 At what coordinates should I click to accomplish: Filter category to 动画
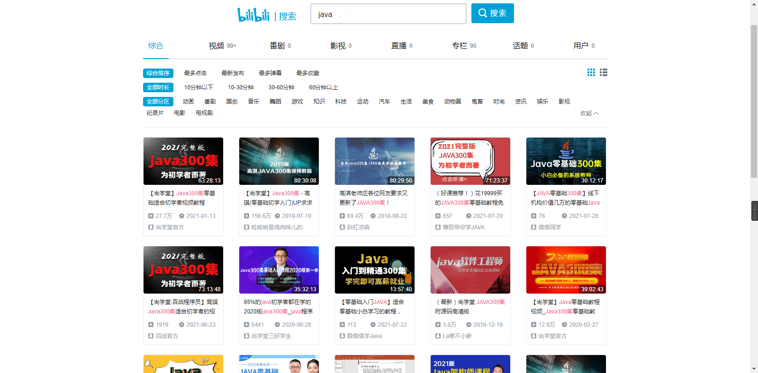[x=188, y=102]
